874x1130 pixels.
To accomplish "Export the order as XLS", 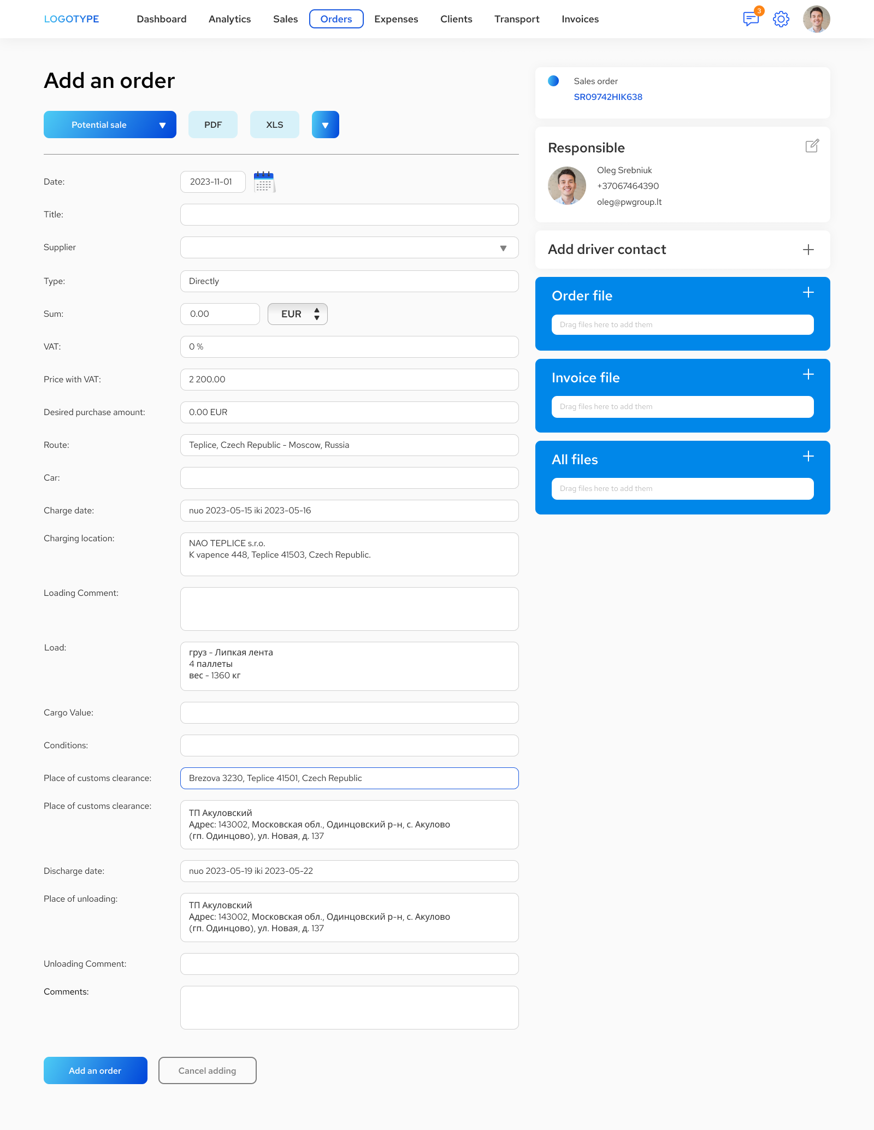I will click(275, 125).
